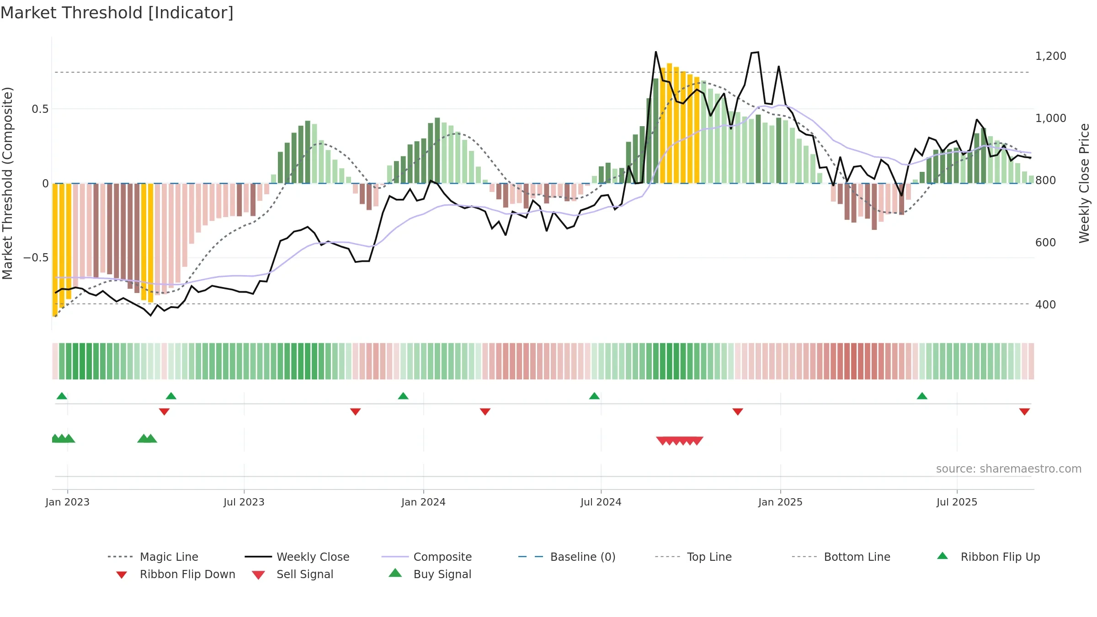Screen dimensions: 1097x617
Task: Select the ribbon flip up marker before Jan 2024
Action: tap(403, 396)
